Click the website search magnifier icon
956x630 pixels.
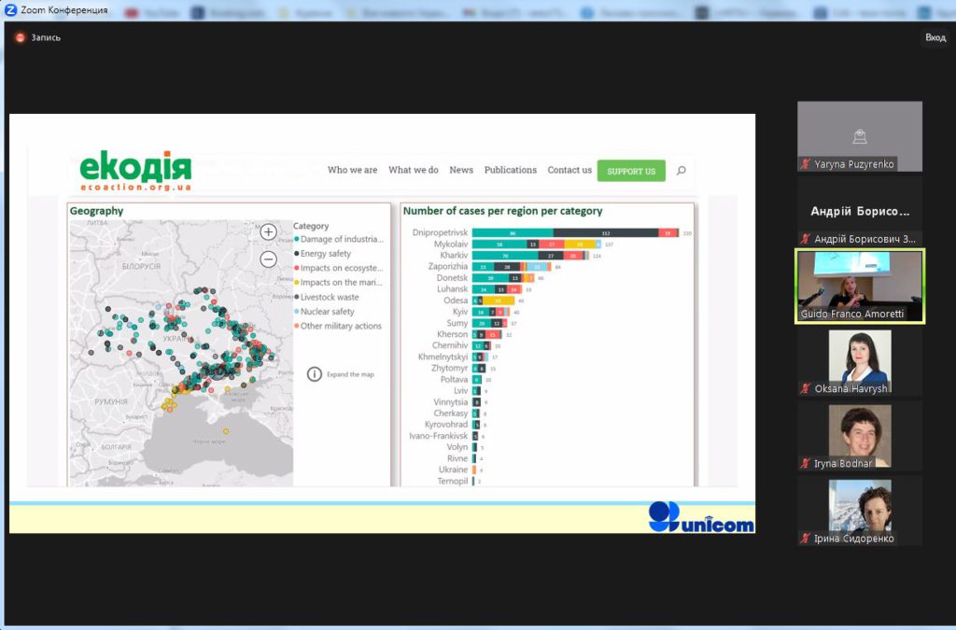coord(681,171)
